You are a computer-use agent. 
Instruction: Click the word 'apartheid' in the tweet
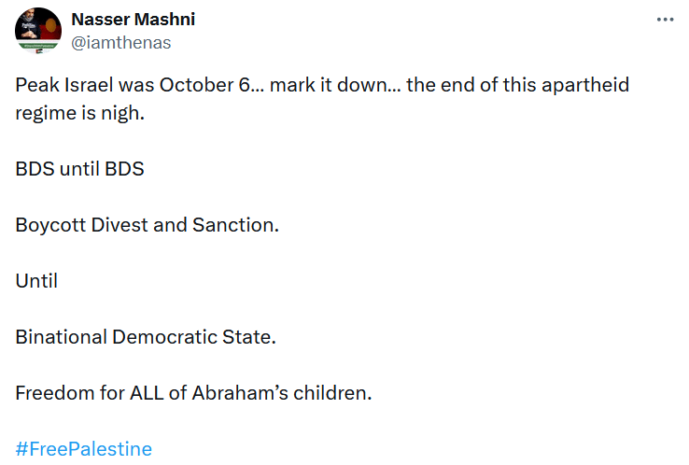point(585,86)
